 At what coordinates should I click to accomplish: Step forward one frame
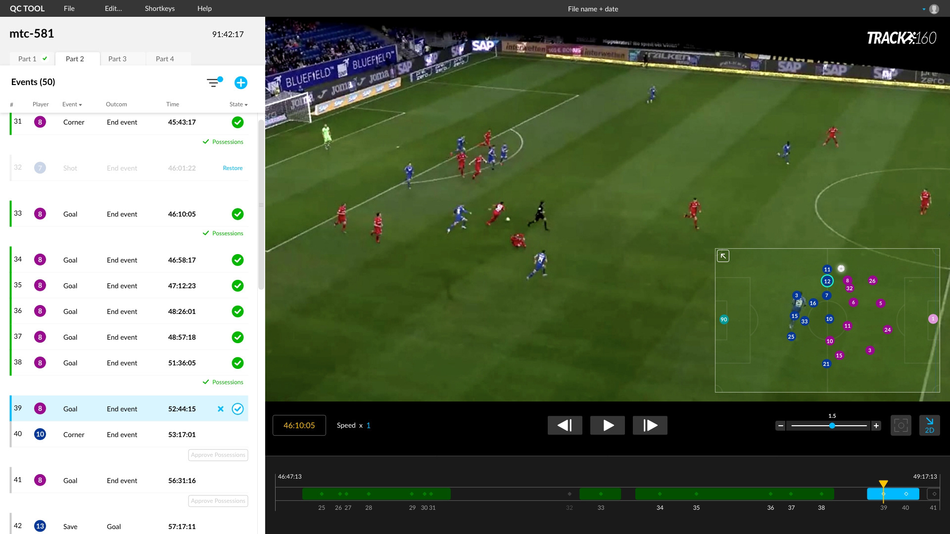pos(650,425)
